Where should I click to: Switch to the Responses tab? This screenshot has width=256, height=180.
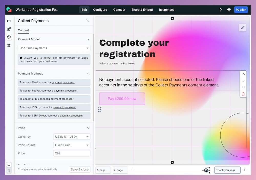pos(166,10)
